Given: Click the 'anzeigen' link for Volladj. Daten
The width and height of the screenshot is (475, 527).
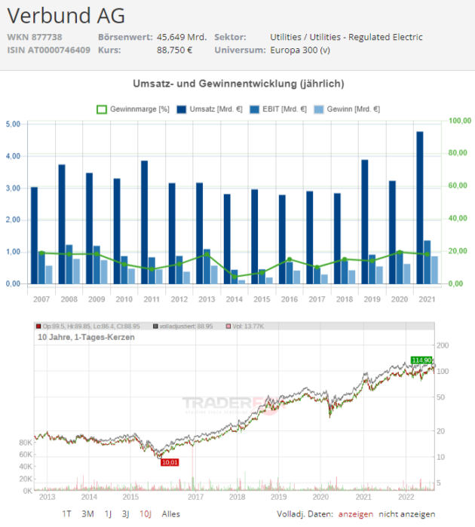Looking at the screenshot, I should (x=356, y=514).
